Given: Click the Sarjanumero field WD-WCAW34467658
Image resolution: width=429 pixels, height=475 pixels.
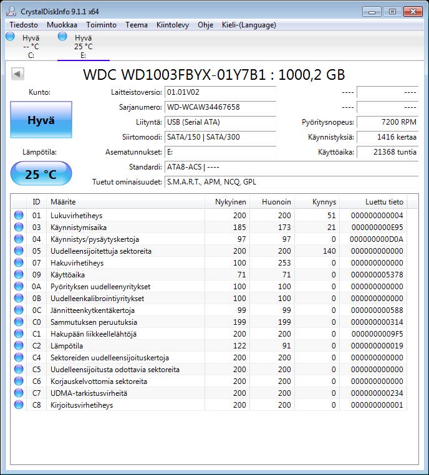Looking at the screenshot, I should click(220, 107).
